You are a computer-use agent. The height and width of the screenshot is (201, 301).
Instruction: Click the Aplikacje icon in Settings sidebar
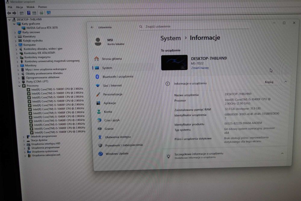point(98,103)
